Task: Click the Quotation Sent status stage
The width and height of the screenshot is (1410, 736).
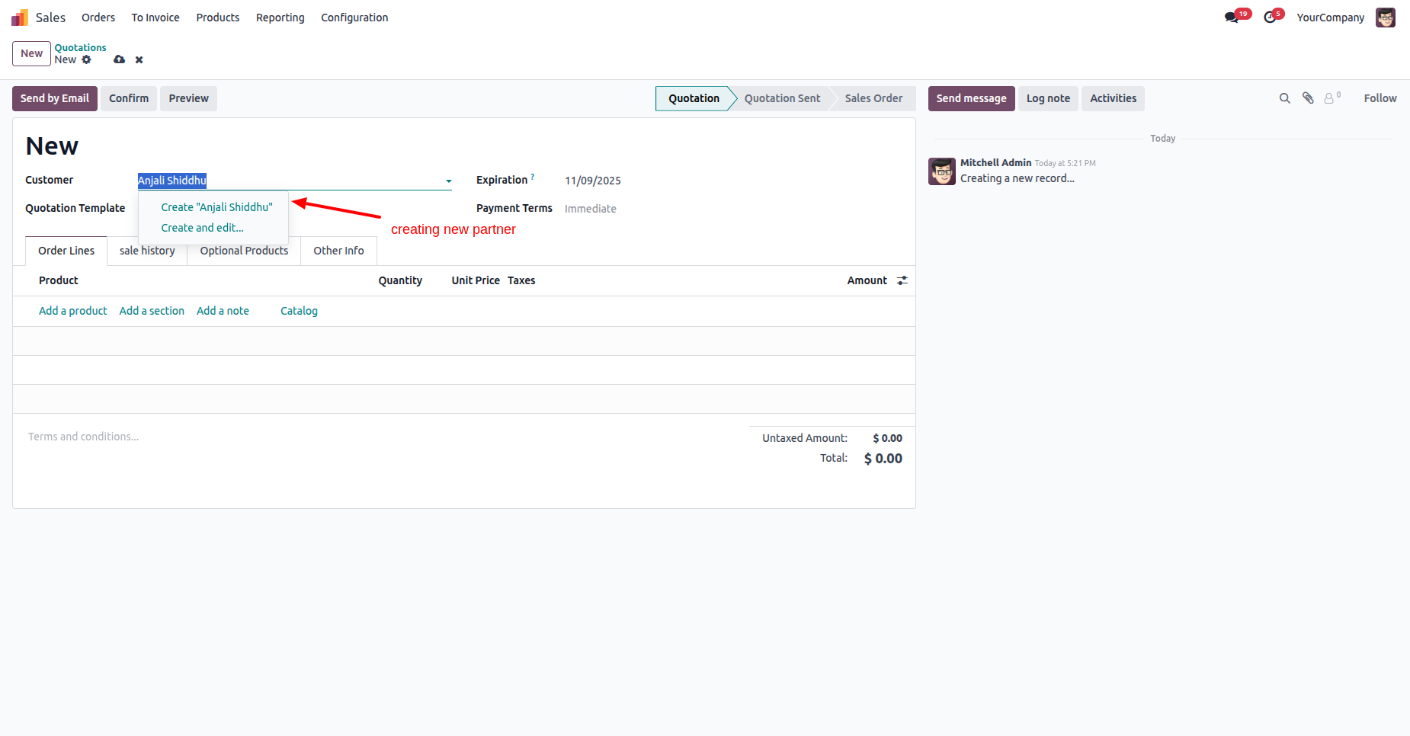Action: tap(782, 98)
